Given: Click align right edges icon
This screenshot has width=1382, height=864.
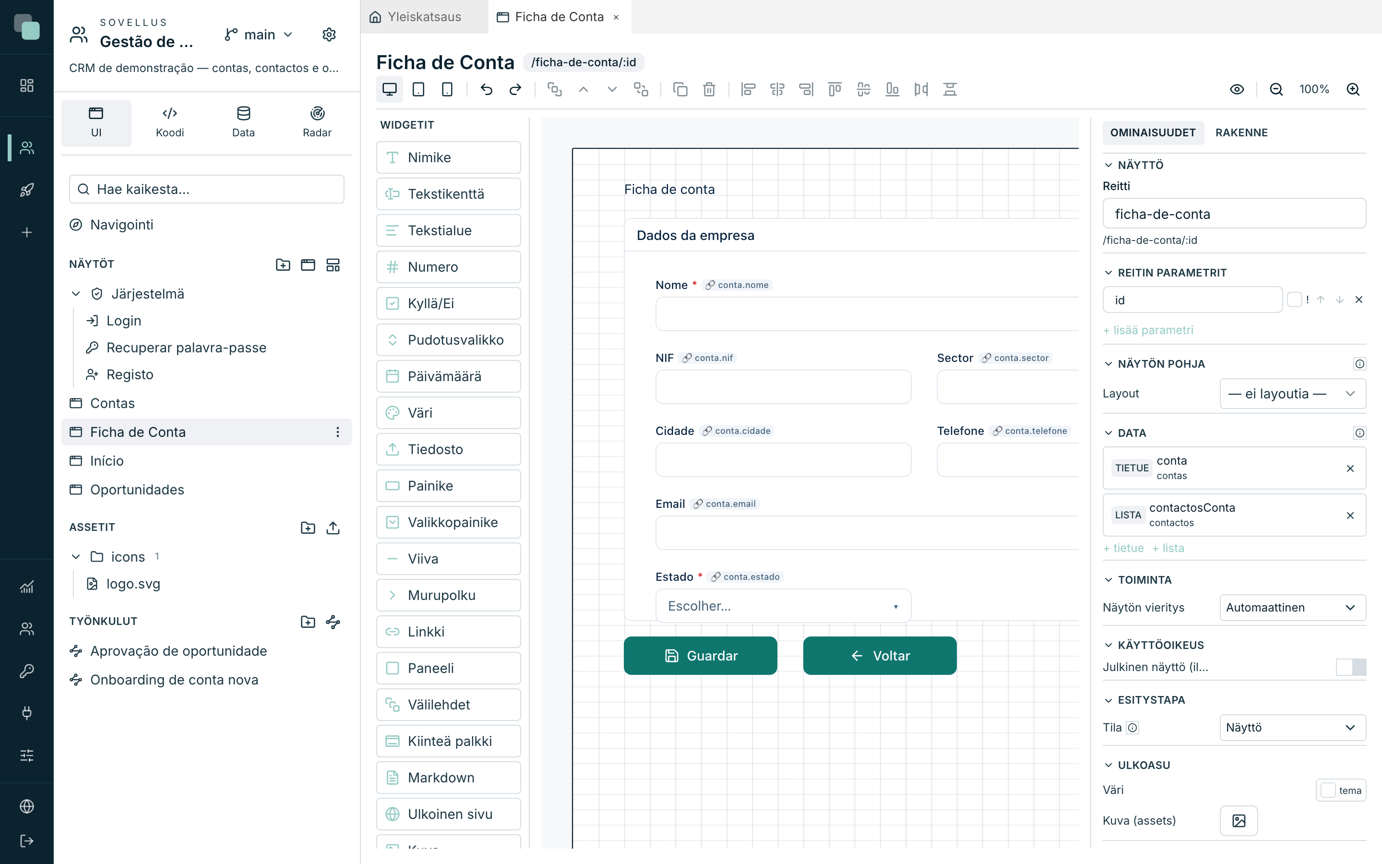Looking at the screenshot, I should click(806, 89).
